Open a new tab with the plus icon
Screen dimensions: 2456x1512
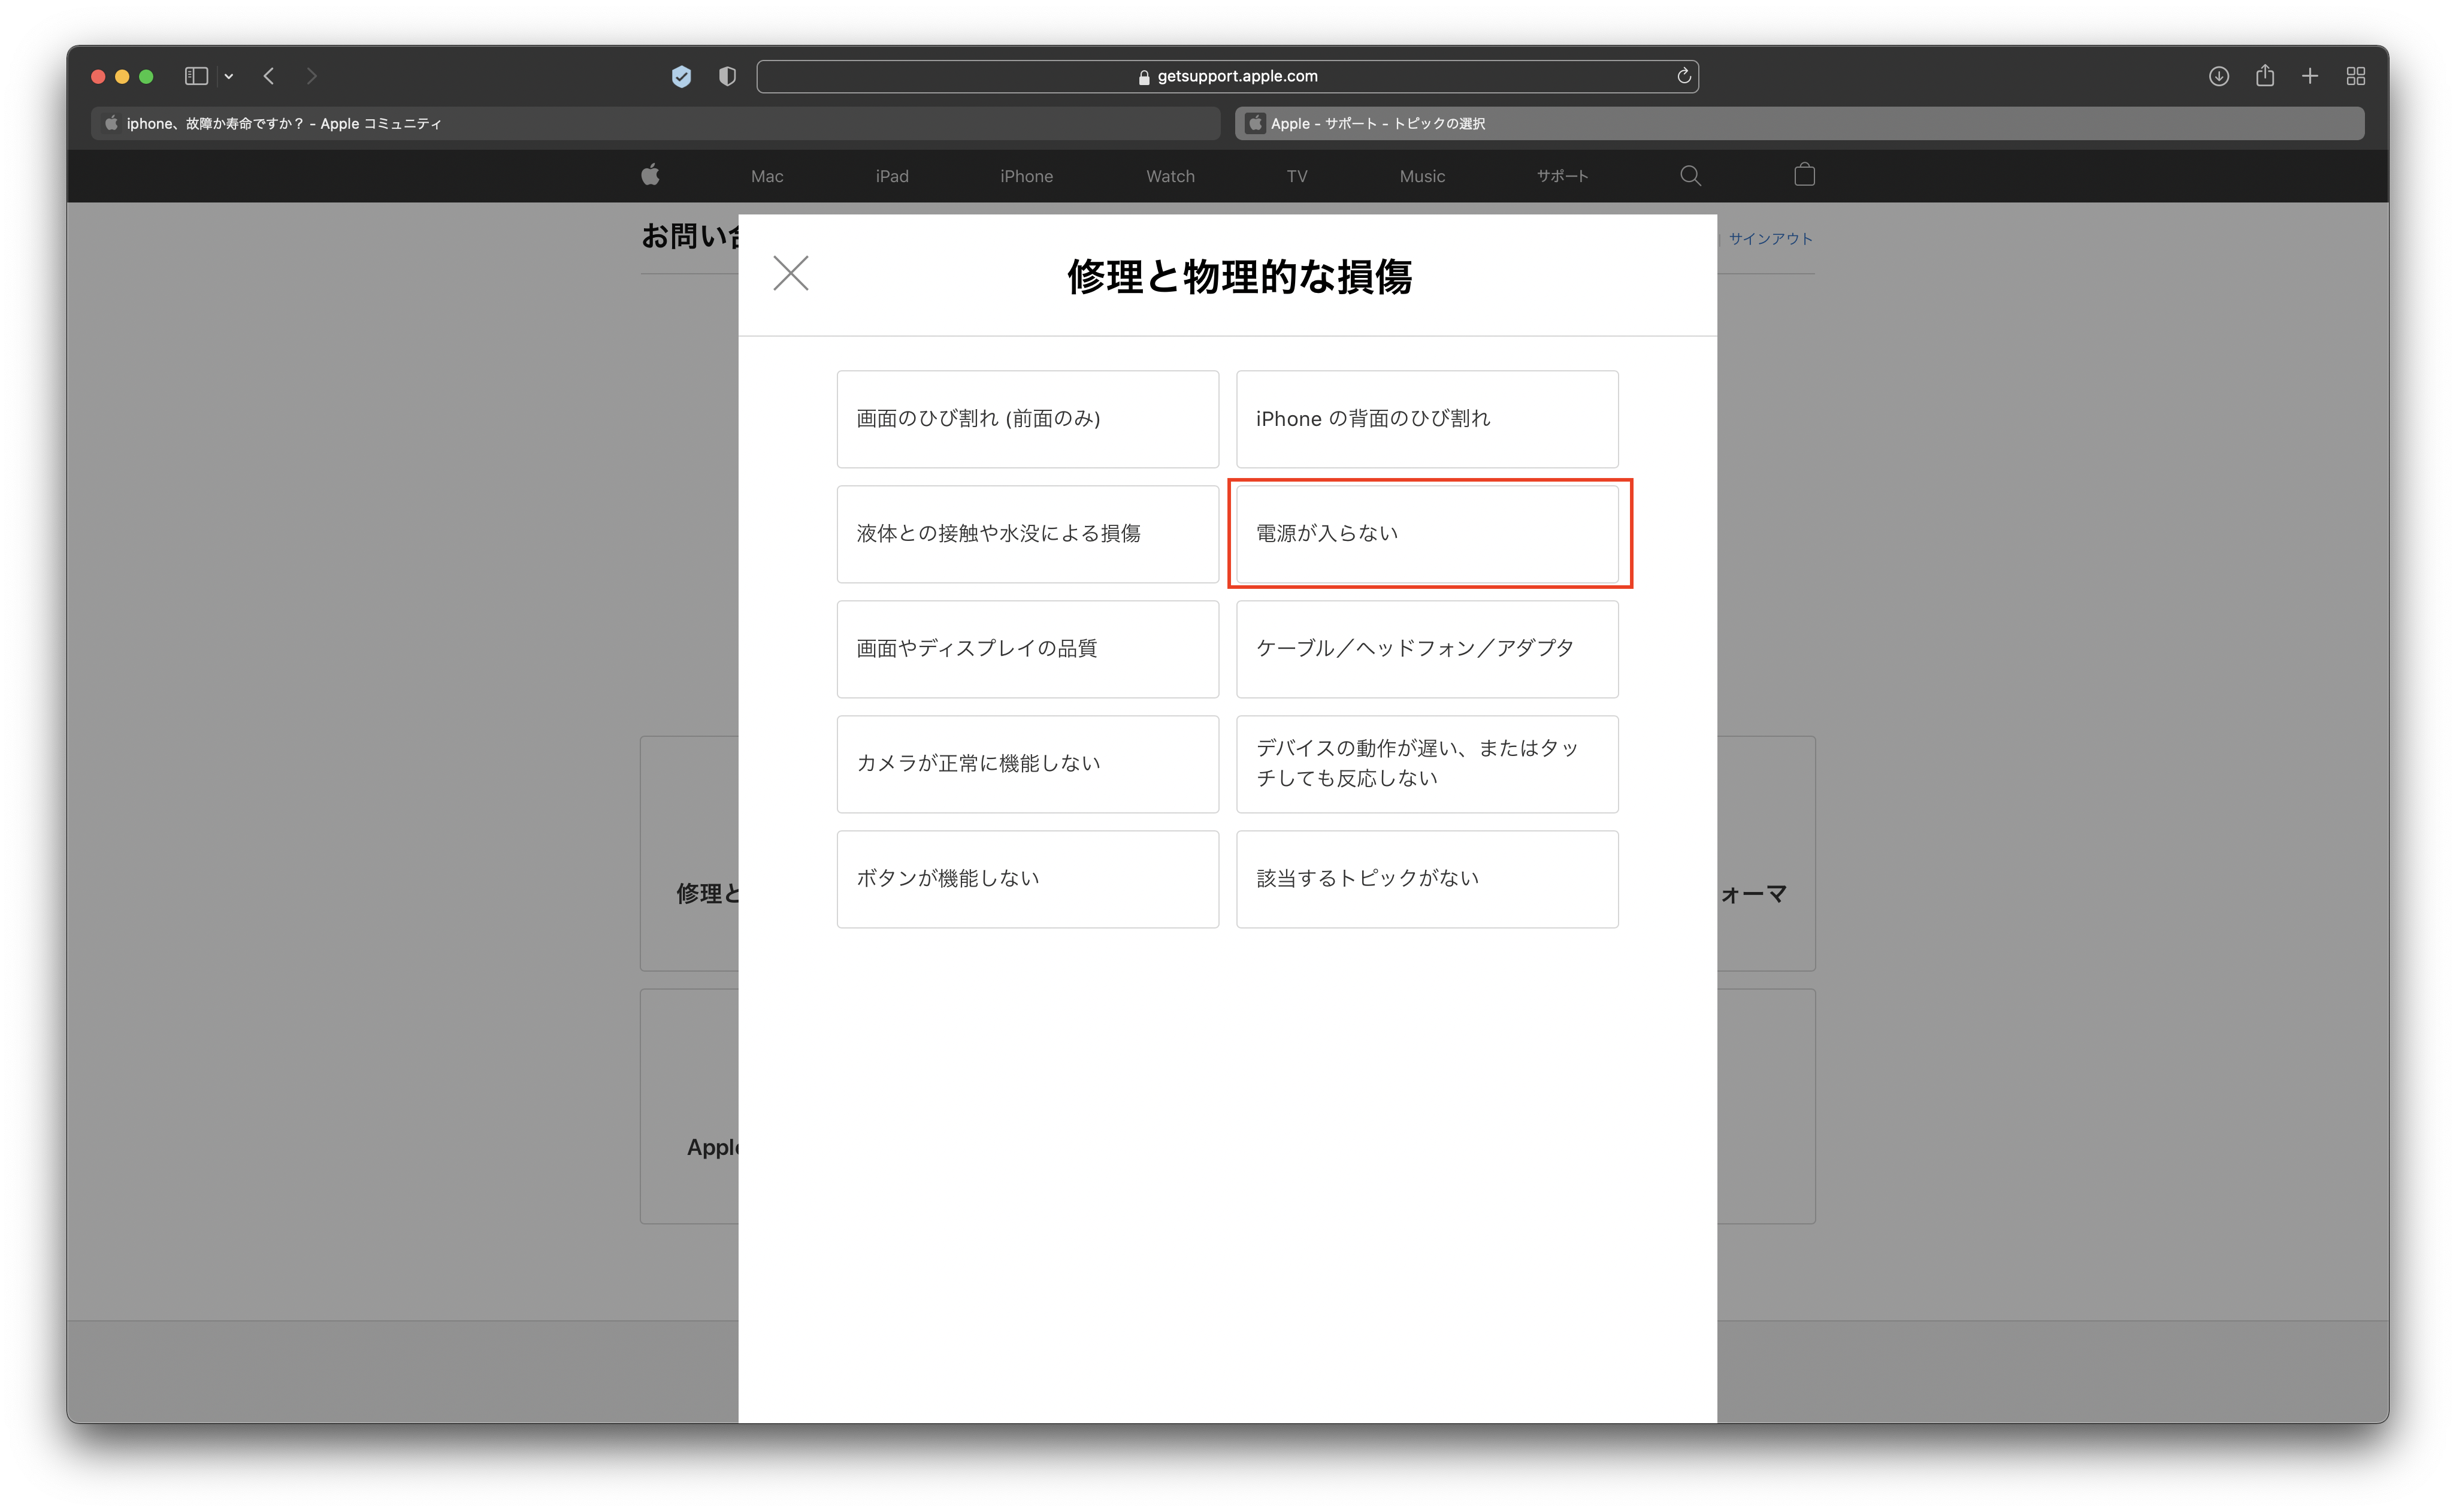click(2310, 76)
